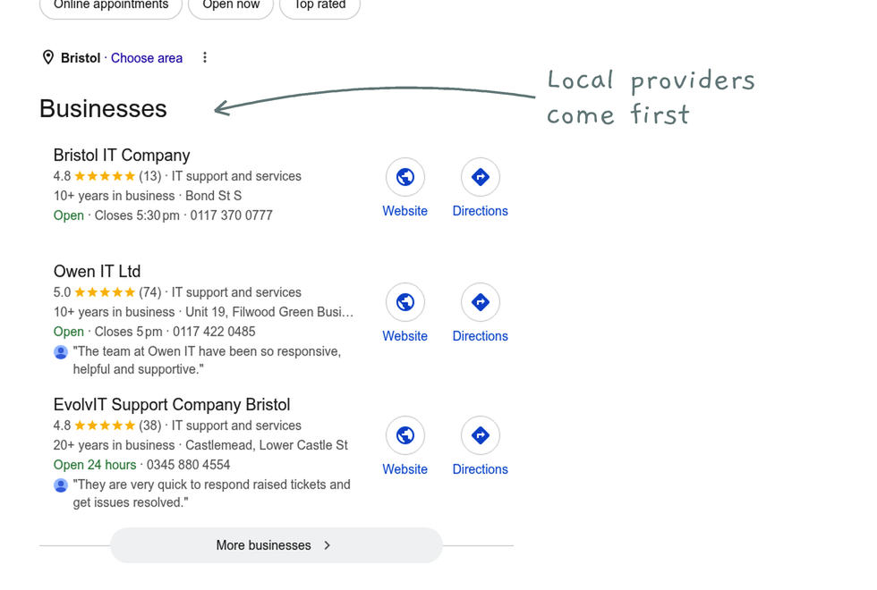
Task: Get directions to Owen IT Ltd
Action: click(480, 302)
